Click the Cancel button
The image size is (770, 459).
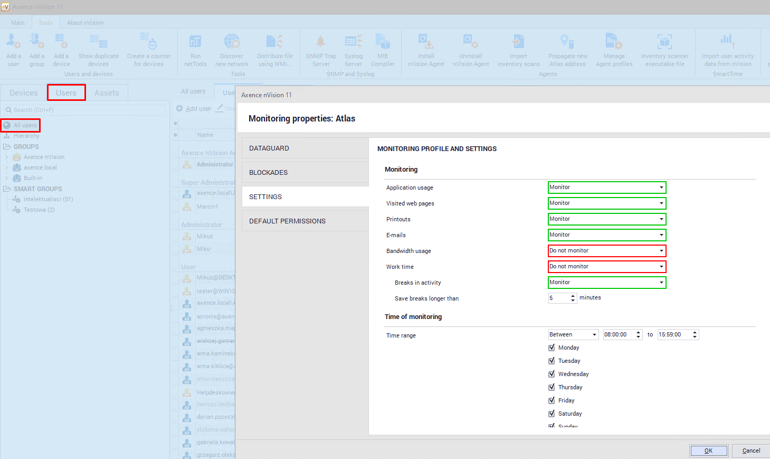click(750, 451)
